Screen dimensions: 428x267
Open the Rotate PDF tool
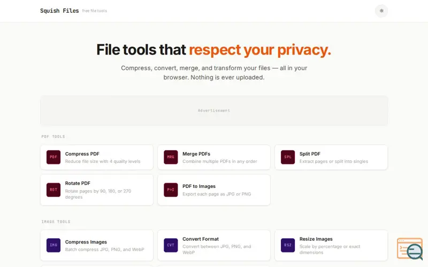(97, 190)
